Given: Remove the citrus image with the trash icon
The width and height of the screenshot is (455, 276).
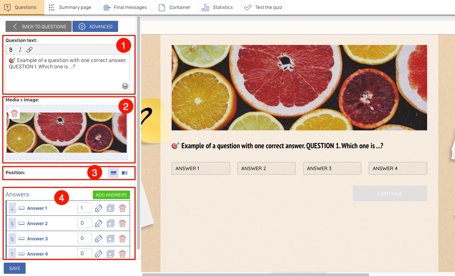Looking at the screenshot, I should pyautogui.click(x=14, y=113).
